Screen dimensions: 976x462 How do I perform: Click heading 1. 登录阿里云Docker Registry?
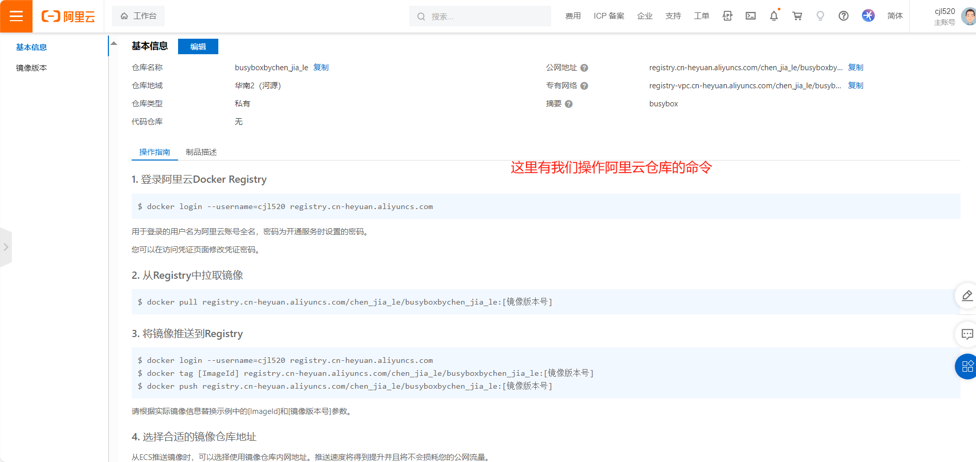[x=199, y=180]
